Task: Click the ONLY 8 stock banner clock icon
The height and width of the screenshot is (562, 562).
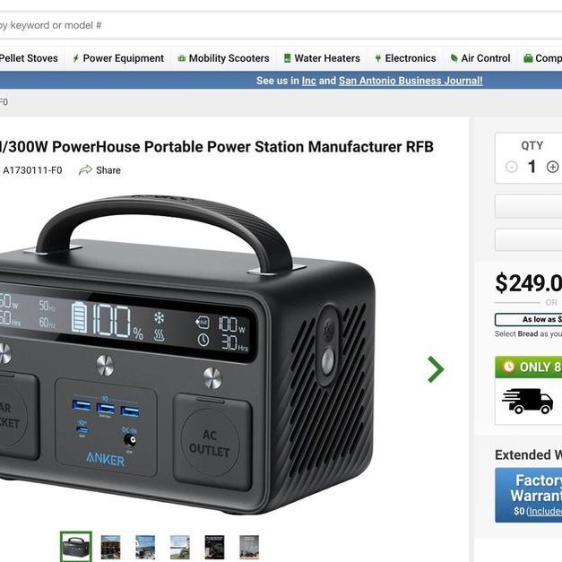Action: click(x=508, y=367)
